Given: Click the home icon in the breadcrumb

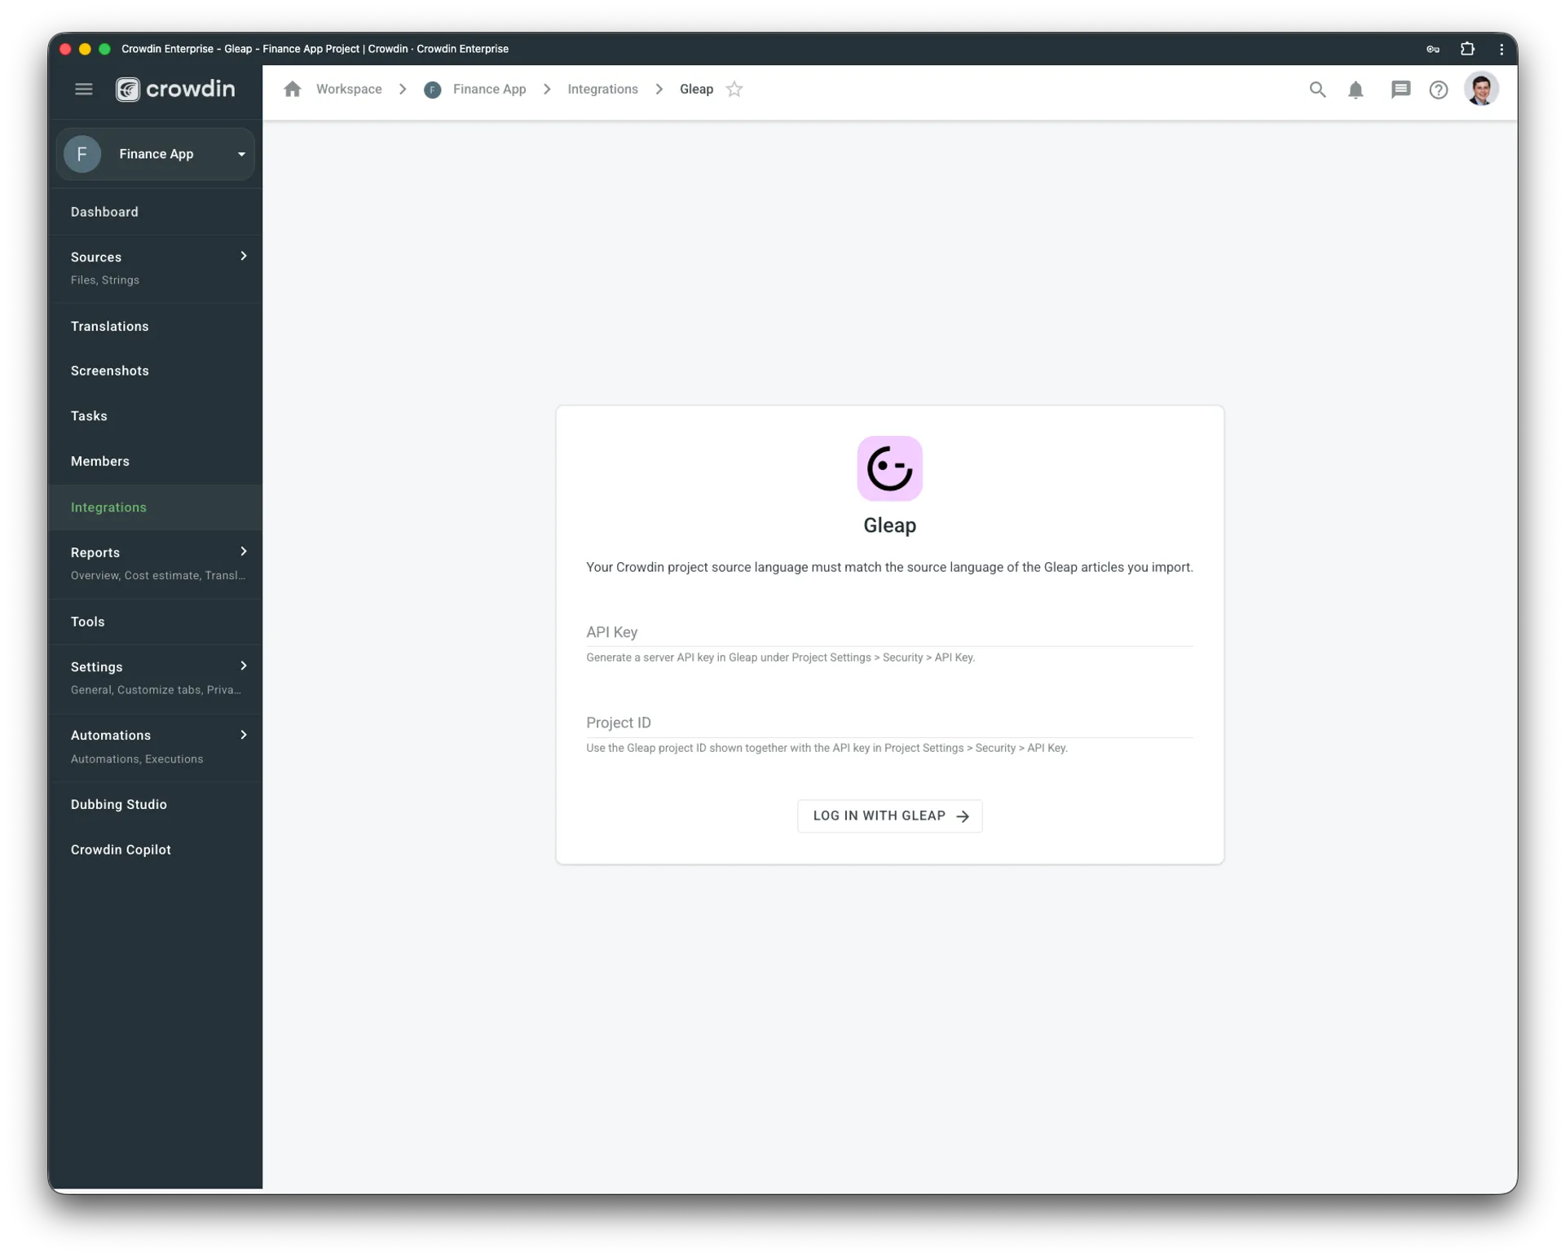Looking at the screenshot, I should click(x=293, y=90).
